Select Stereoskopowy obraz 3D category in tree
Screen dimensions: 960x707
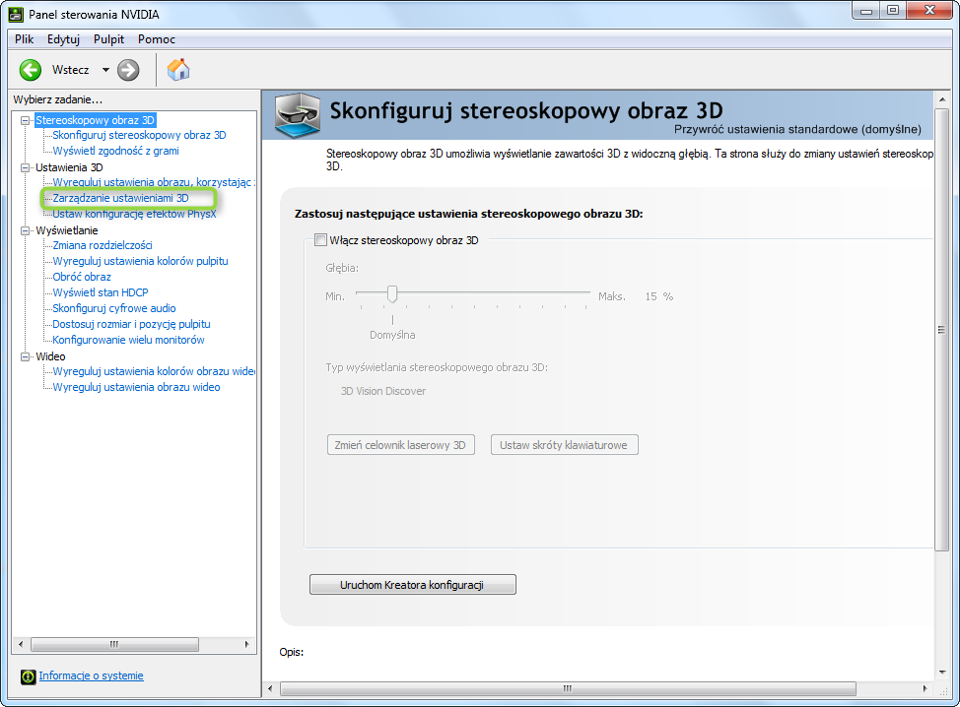pos(95,120)
